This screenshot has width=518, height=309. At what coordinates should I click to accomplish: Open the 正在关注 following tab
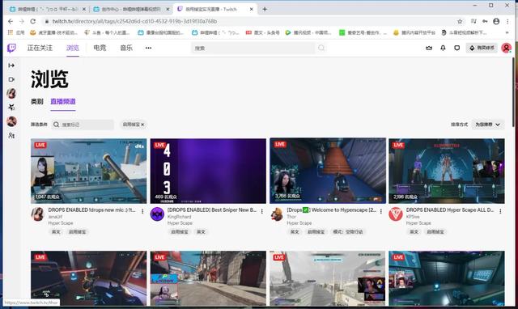coord(40,49)
